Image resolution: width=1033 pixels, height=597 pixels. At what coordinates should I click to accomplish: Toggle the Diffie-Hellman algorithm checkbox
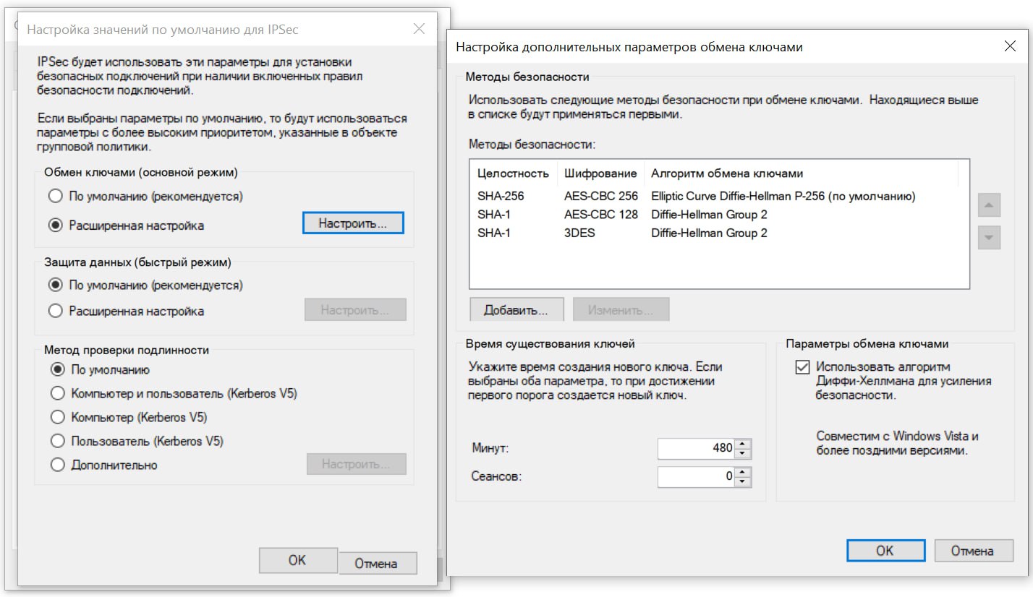tap(802, 367)
